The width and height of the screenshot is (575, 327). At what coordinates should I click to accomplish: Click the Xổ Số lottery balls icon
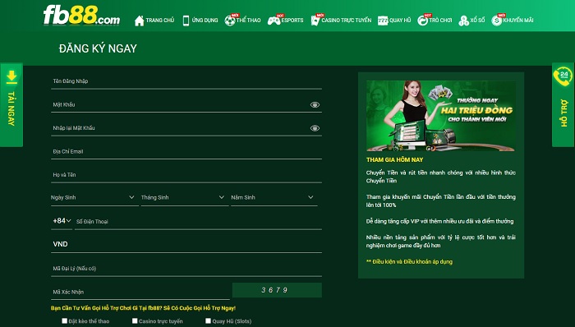pos(463,21)
